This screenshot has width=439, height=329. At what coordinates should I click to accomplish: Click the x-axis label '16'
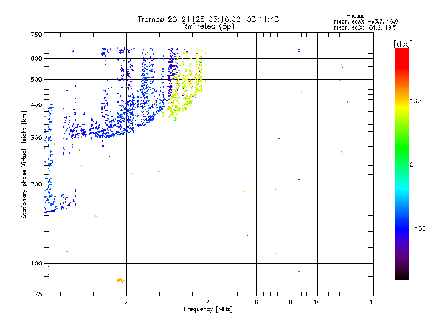[373, 302]
